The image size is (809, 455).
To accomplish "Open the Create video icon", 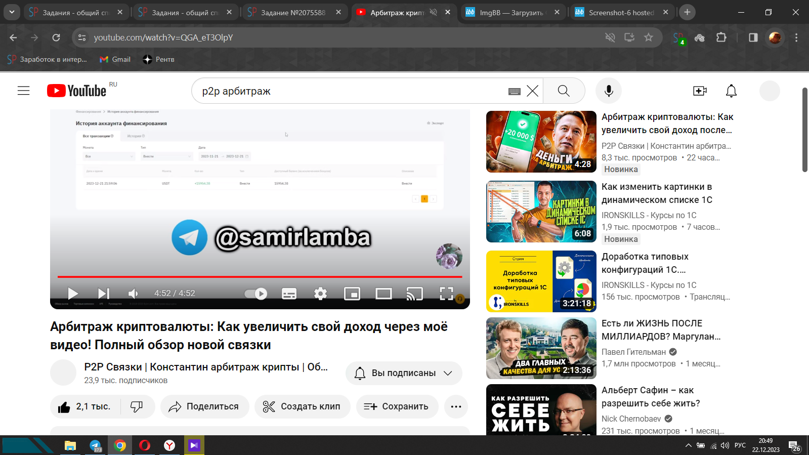I will 700,91.
